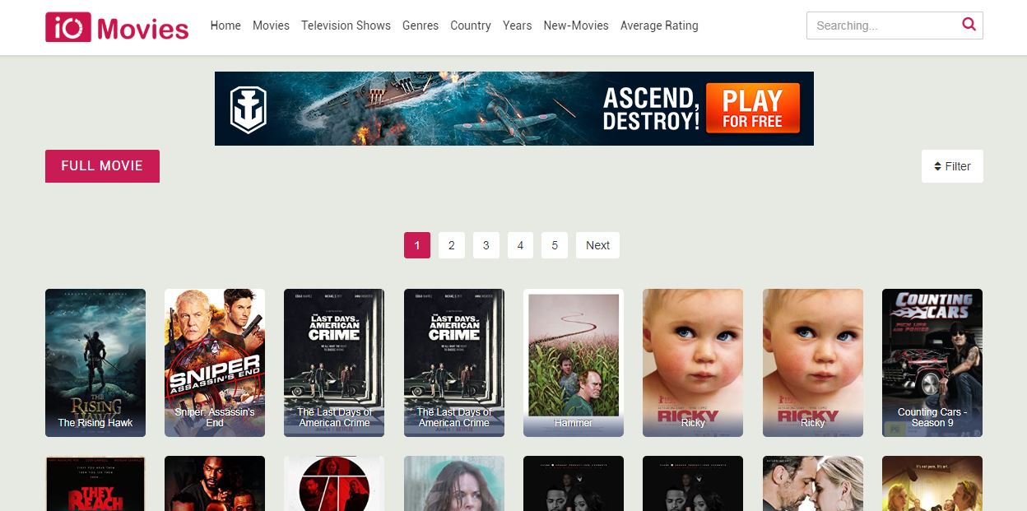Select Home in the navigation bar
Viewport: 1027px width, 511px height.
pyautogui.click(x=225, y=26)
